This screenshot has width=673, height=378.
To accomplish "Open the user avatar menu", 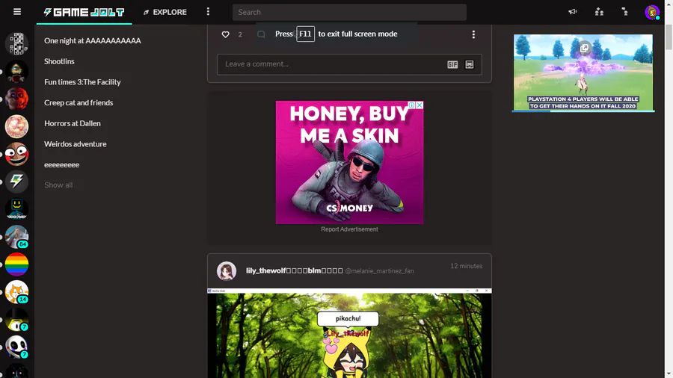I will click(652, 12).
